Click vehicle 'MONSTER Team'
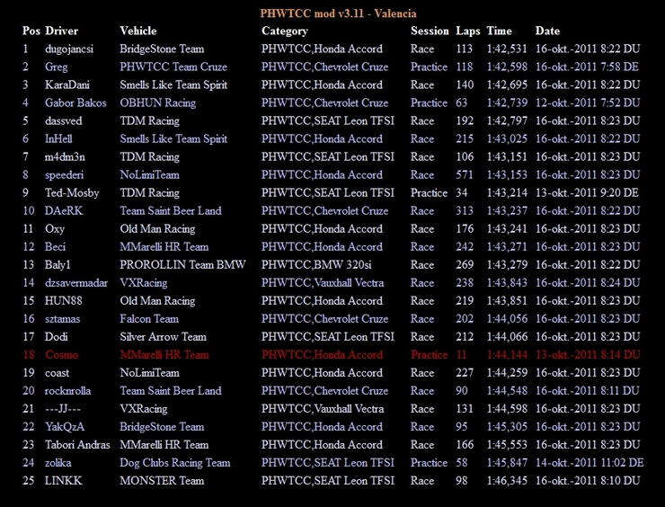Screen dimensions: 665x507 162,481
